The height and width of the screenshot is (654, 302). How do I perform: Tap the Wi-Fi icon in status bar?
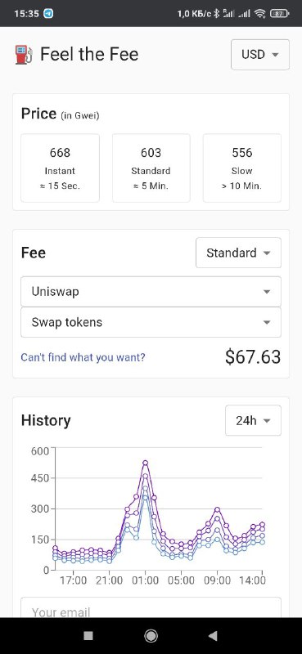[x=260, y=13]
